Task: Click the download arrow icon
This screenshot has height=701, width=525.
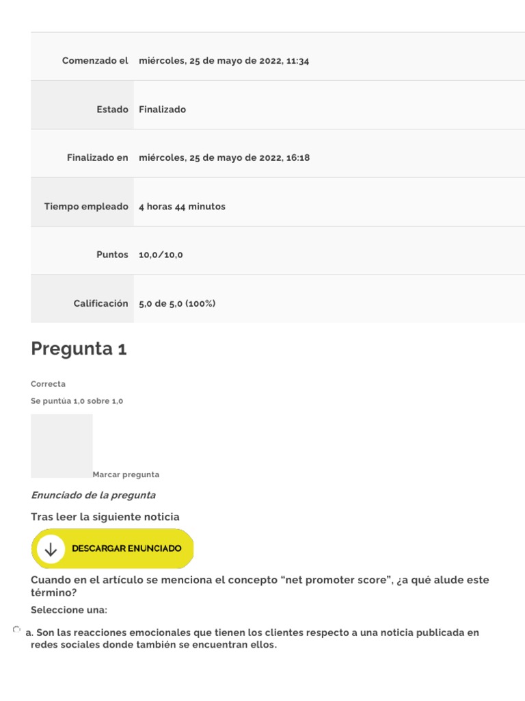Action: point(51,548)
